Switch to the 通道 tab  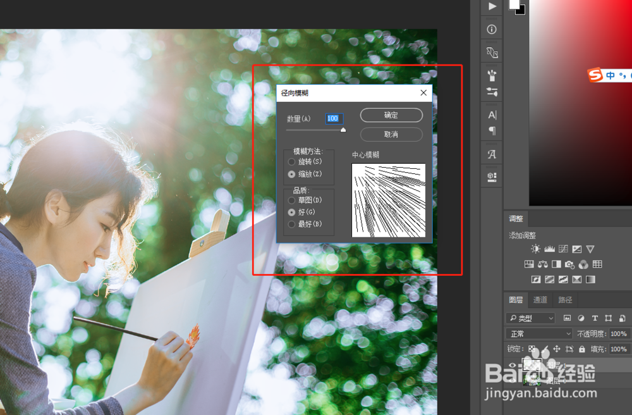[x=540, y=300]
